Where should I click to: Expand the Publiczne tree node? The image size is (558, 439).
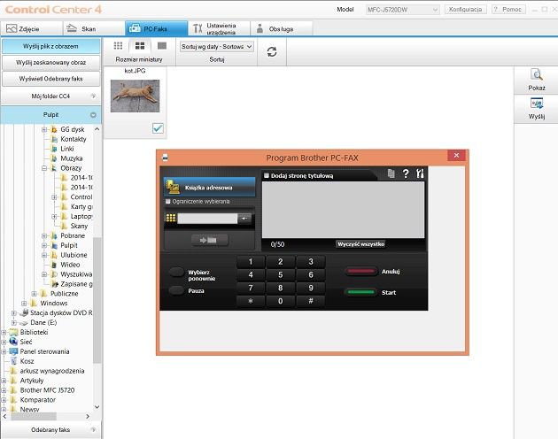coord(35,294)
